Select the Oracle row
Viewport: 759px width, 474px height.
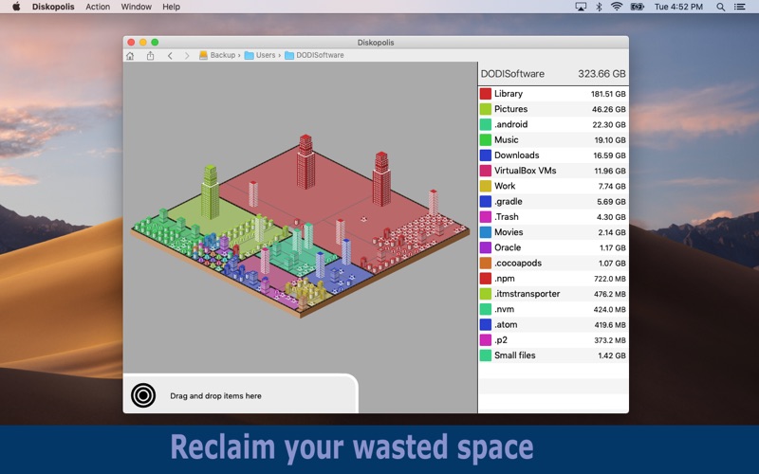pyautogui.click(x=553, y=247)
